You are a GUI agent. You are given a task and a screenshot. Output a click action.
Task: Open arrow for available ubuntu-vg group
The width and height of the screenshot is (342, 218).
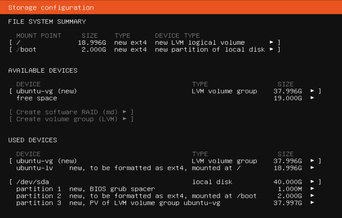312,91
